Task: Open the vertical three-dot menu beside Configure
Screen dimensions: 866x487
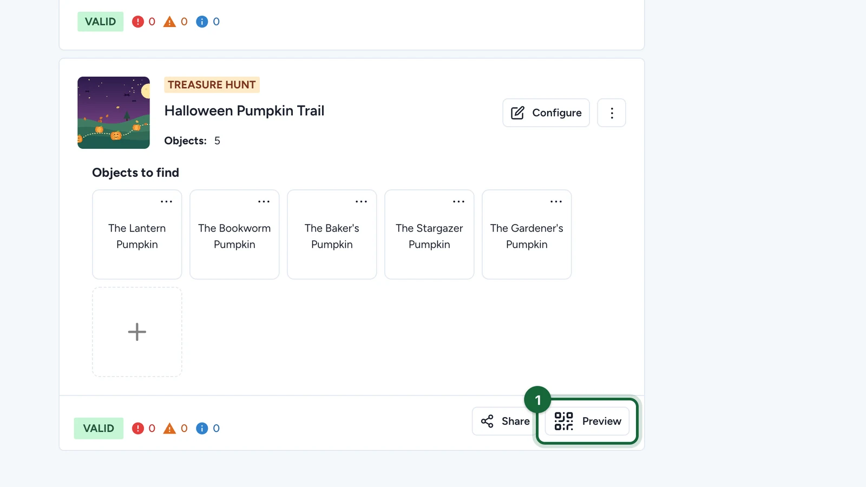Action: 612,113
